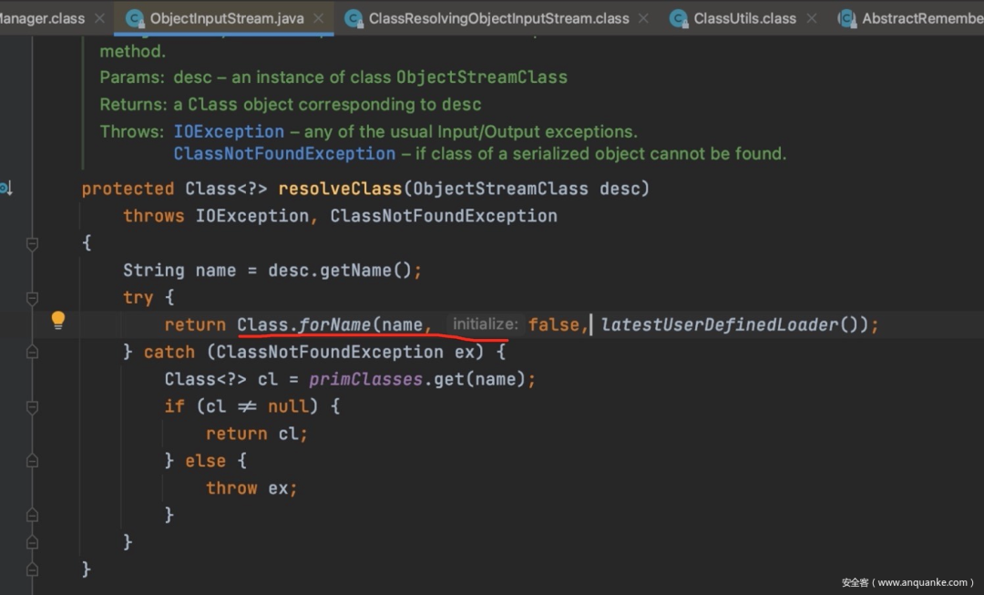Close the ClassResolvingObjectInputStream.class tab

(x=643, y=19)
